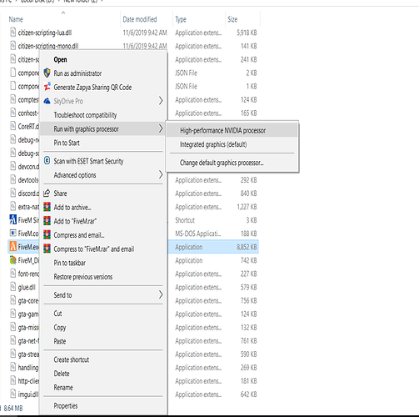
Task: Select Troubleshoot compatibility menu entry
Action: click(x=85, y=115)
